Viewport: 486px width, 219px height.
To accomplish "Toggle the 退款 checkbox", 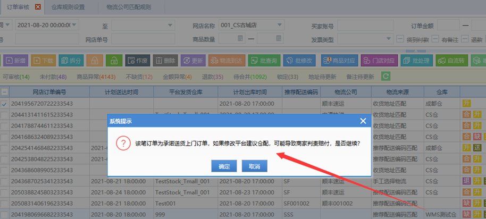I will coord(465,39).
